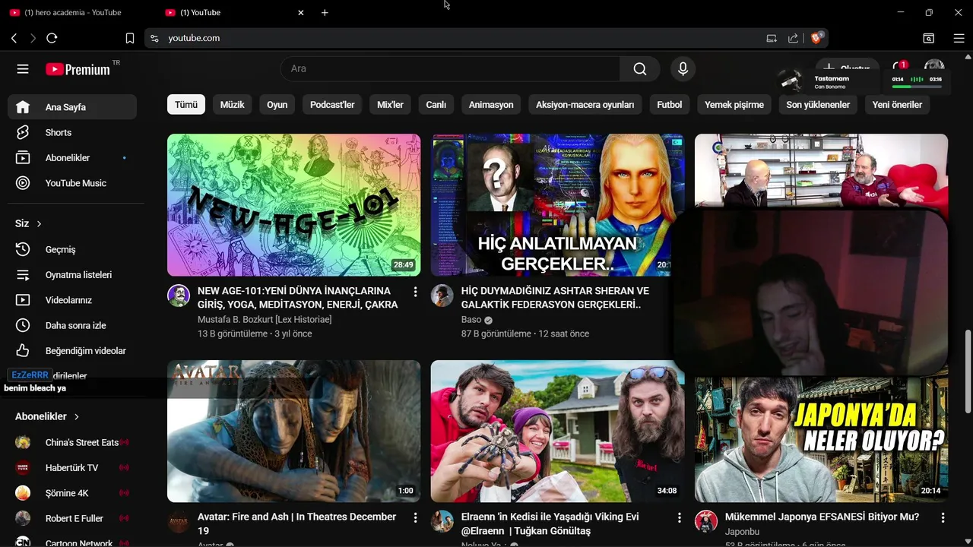973x547 pixels.
Task: Open Shorts in the sidebar
Action: pos(72,132)
